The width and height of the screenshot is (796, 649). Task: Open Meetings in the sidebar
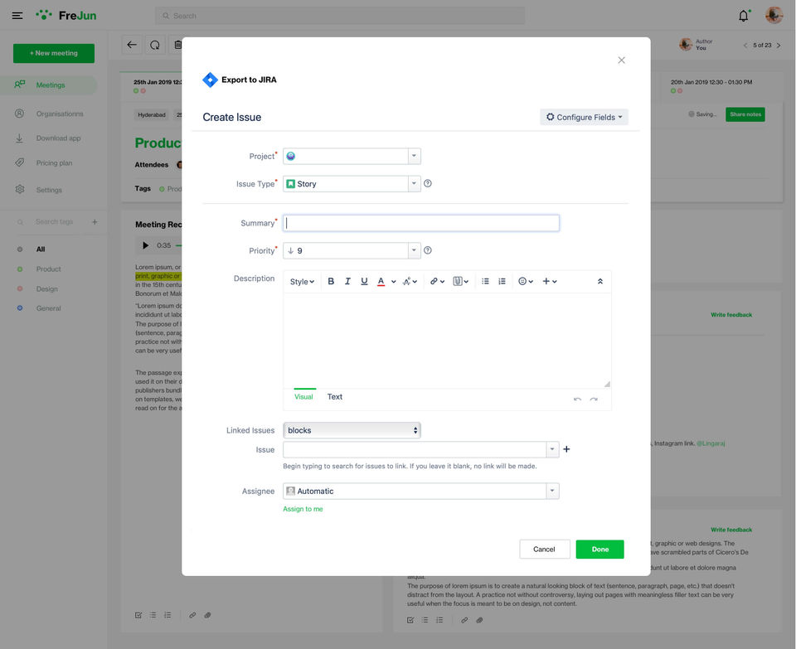click(49, 85)
